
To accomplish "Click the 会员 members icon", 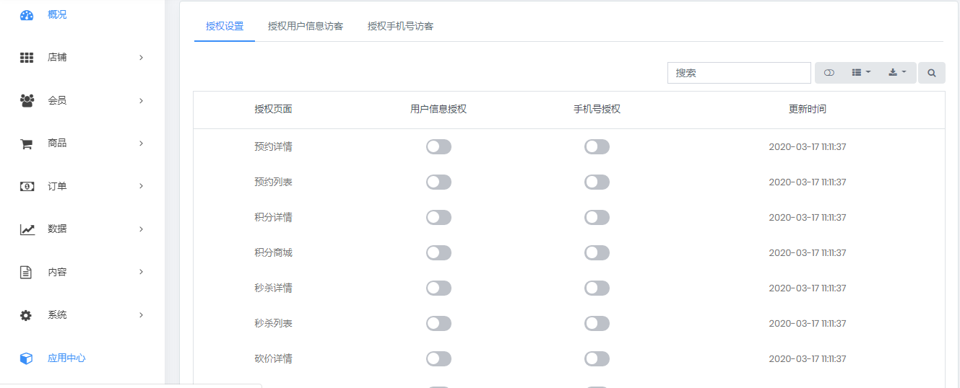I will 27,101.
